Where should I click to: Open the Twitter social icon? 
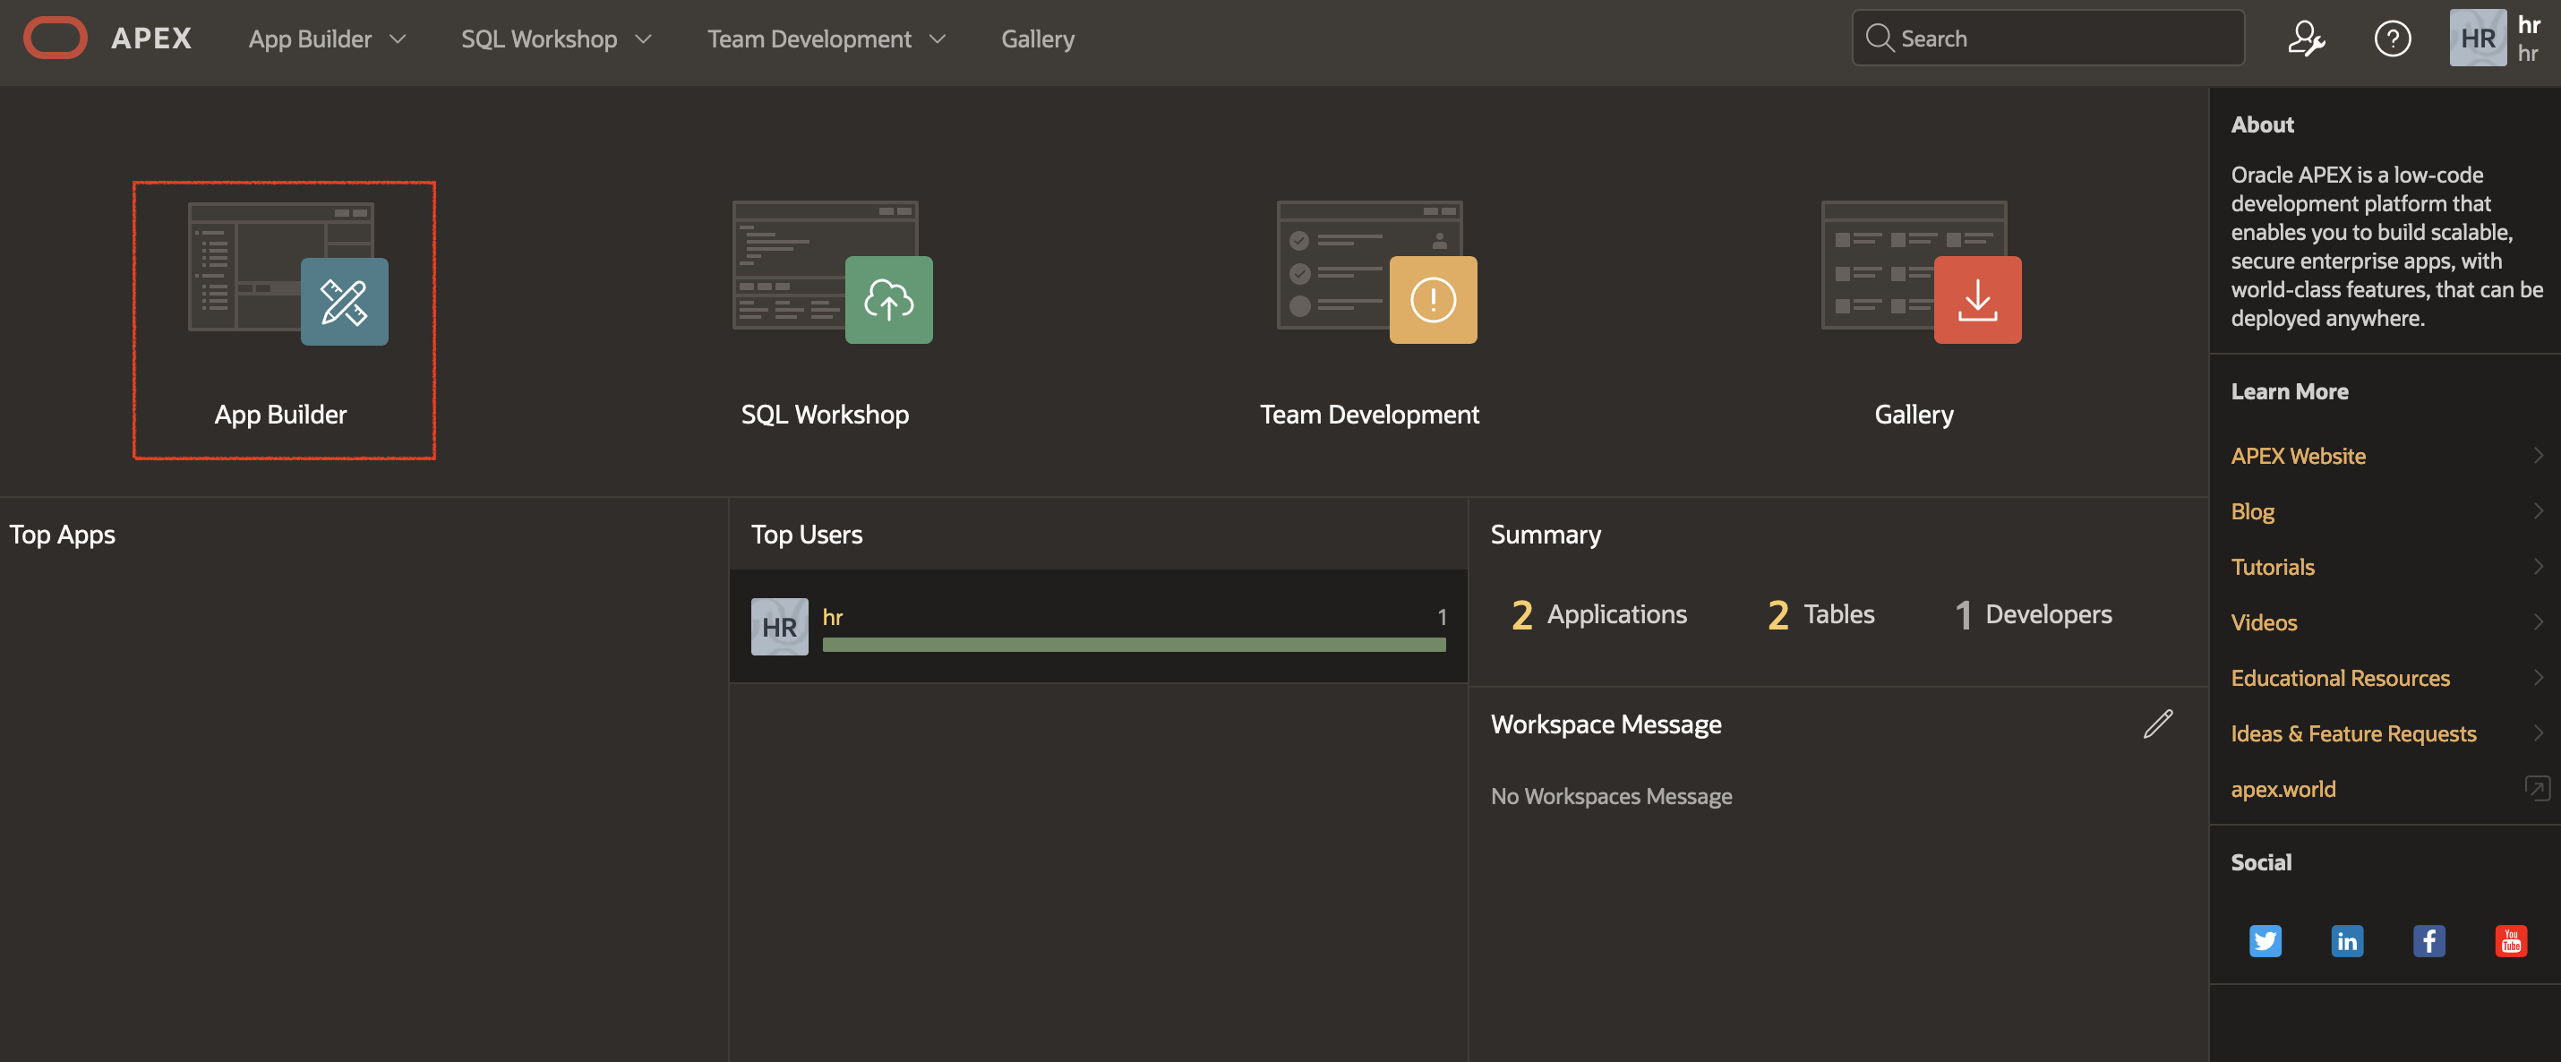[x=2265, y=941]
